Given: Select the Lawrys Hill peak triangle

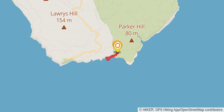Looking at the screenshot, I should 64,27.
